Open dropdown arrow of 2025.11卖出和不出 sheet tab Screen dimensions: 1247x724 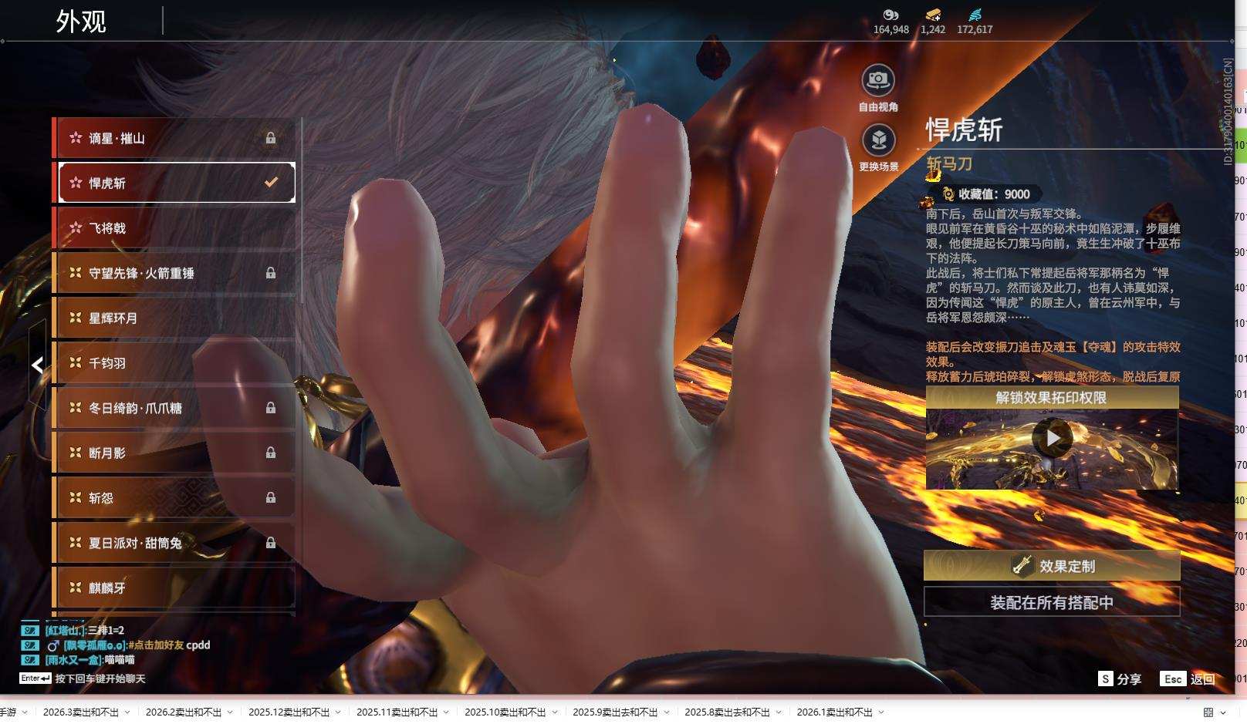tap(446, 712)
